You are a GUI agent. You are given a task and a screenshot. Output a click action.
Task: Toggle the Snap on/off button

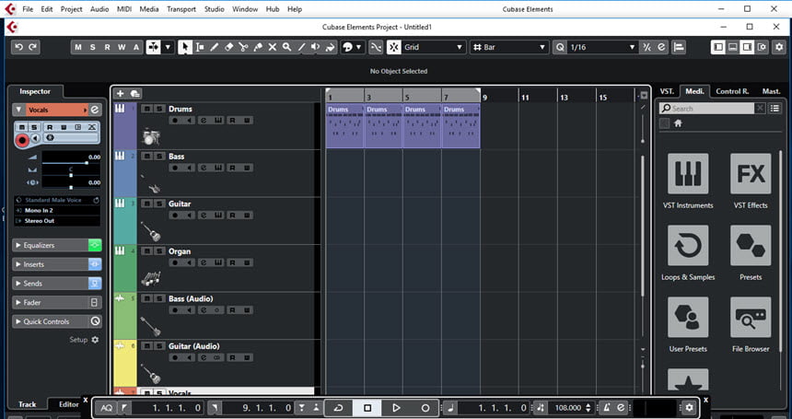point(394,47)
